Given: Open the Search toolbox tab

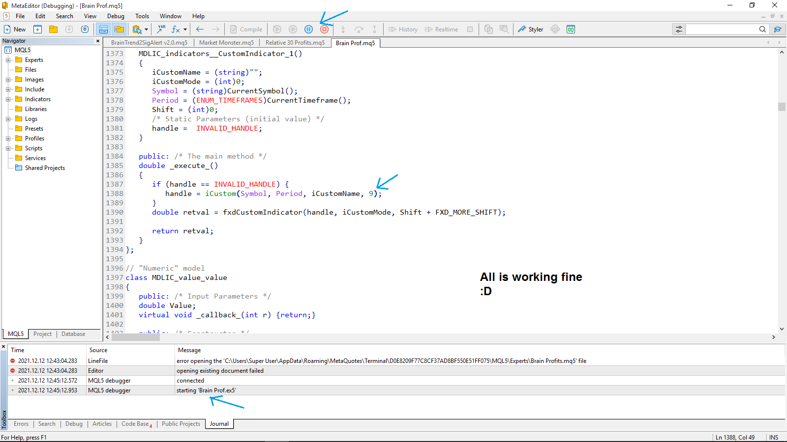Looking at the screenshot, I should 47,424.
